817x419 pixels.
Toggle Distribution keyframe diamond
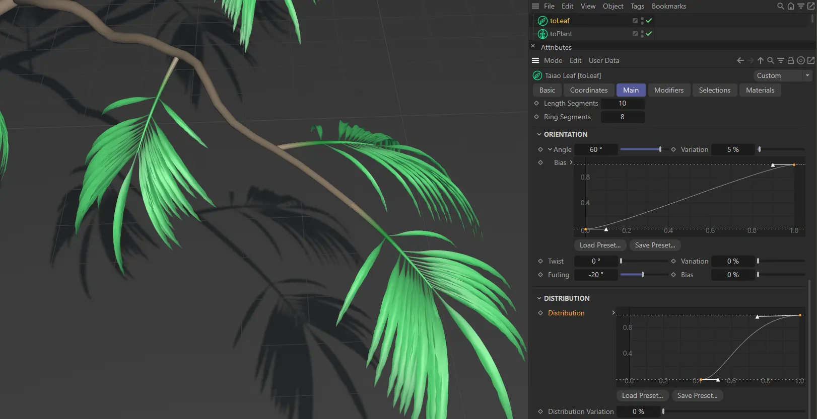540,313
